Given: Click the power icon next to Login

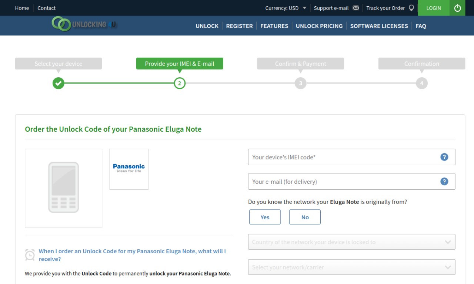Looking at the screenshot, I should [x=457, y=8].
